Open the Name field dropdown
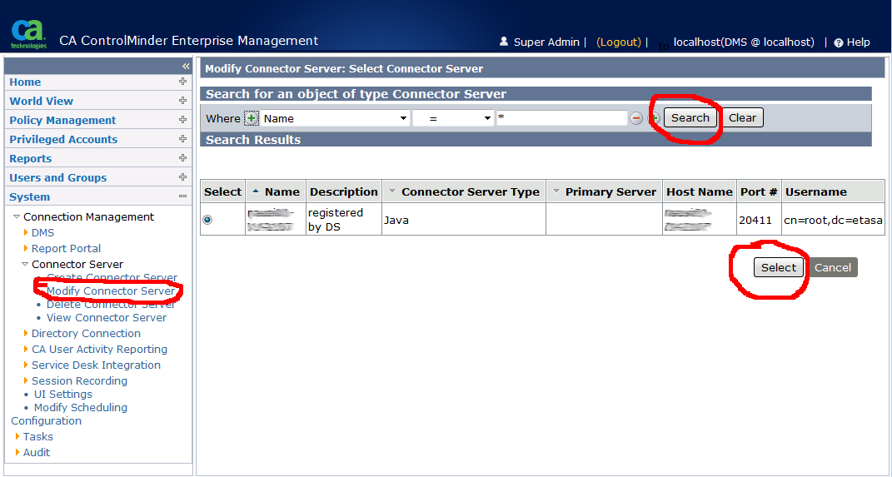This screenshot has width=892, height=477. click(403, 118)
